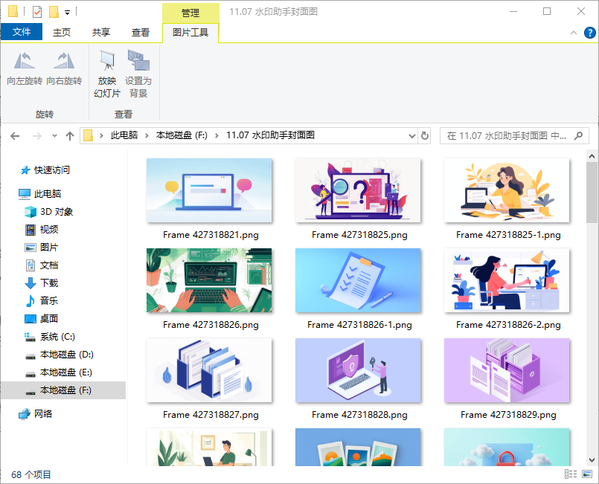Viewport: 599px width, 484px height.
Task: Open Desktop folder in sidebar
Action: [x=41, y=319]
